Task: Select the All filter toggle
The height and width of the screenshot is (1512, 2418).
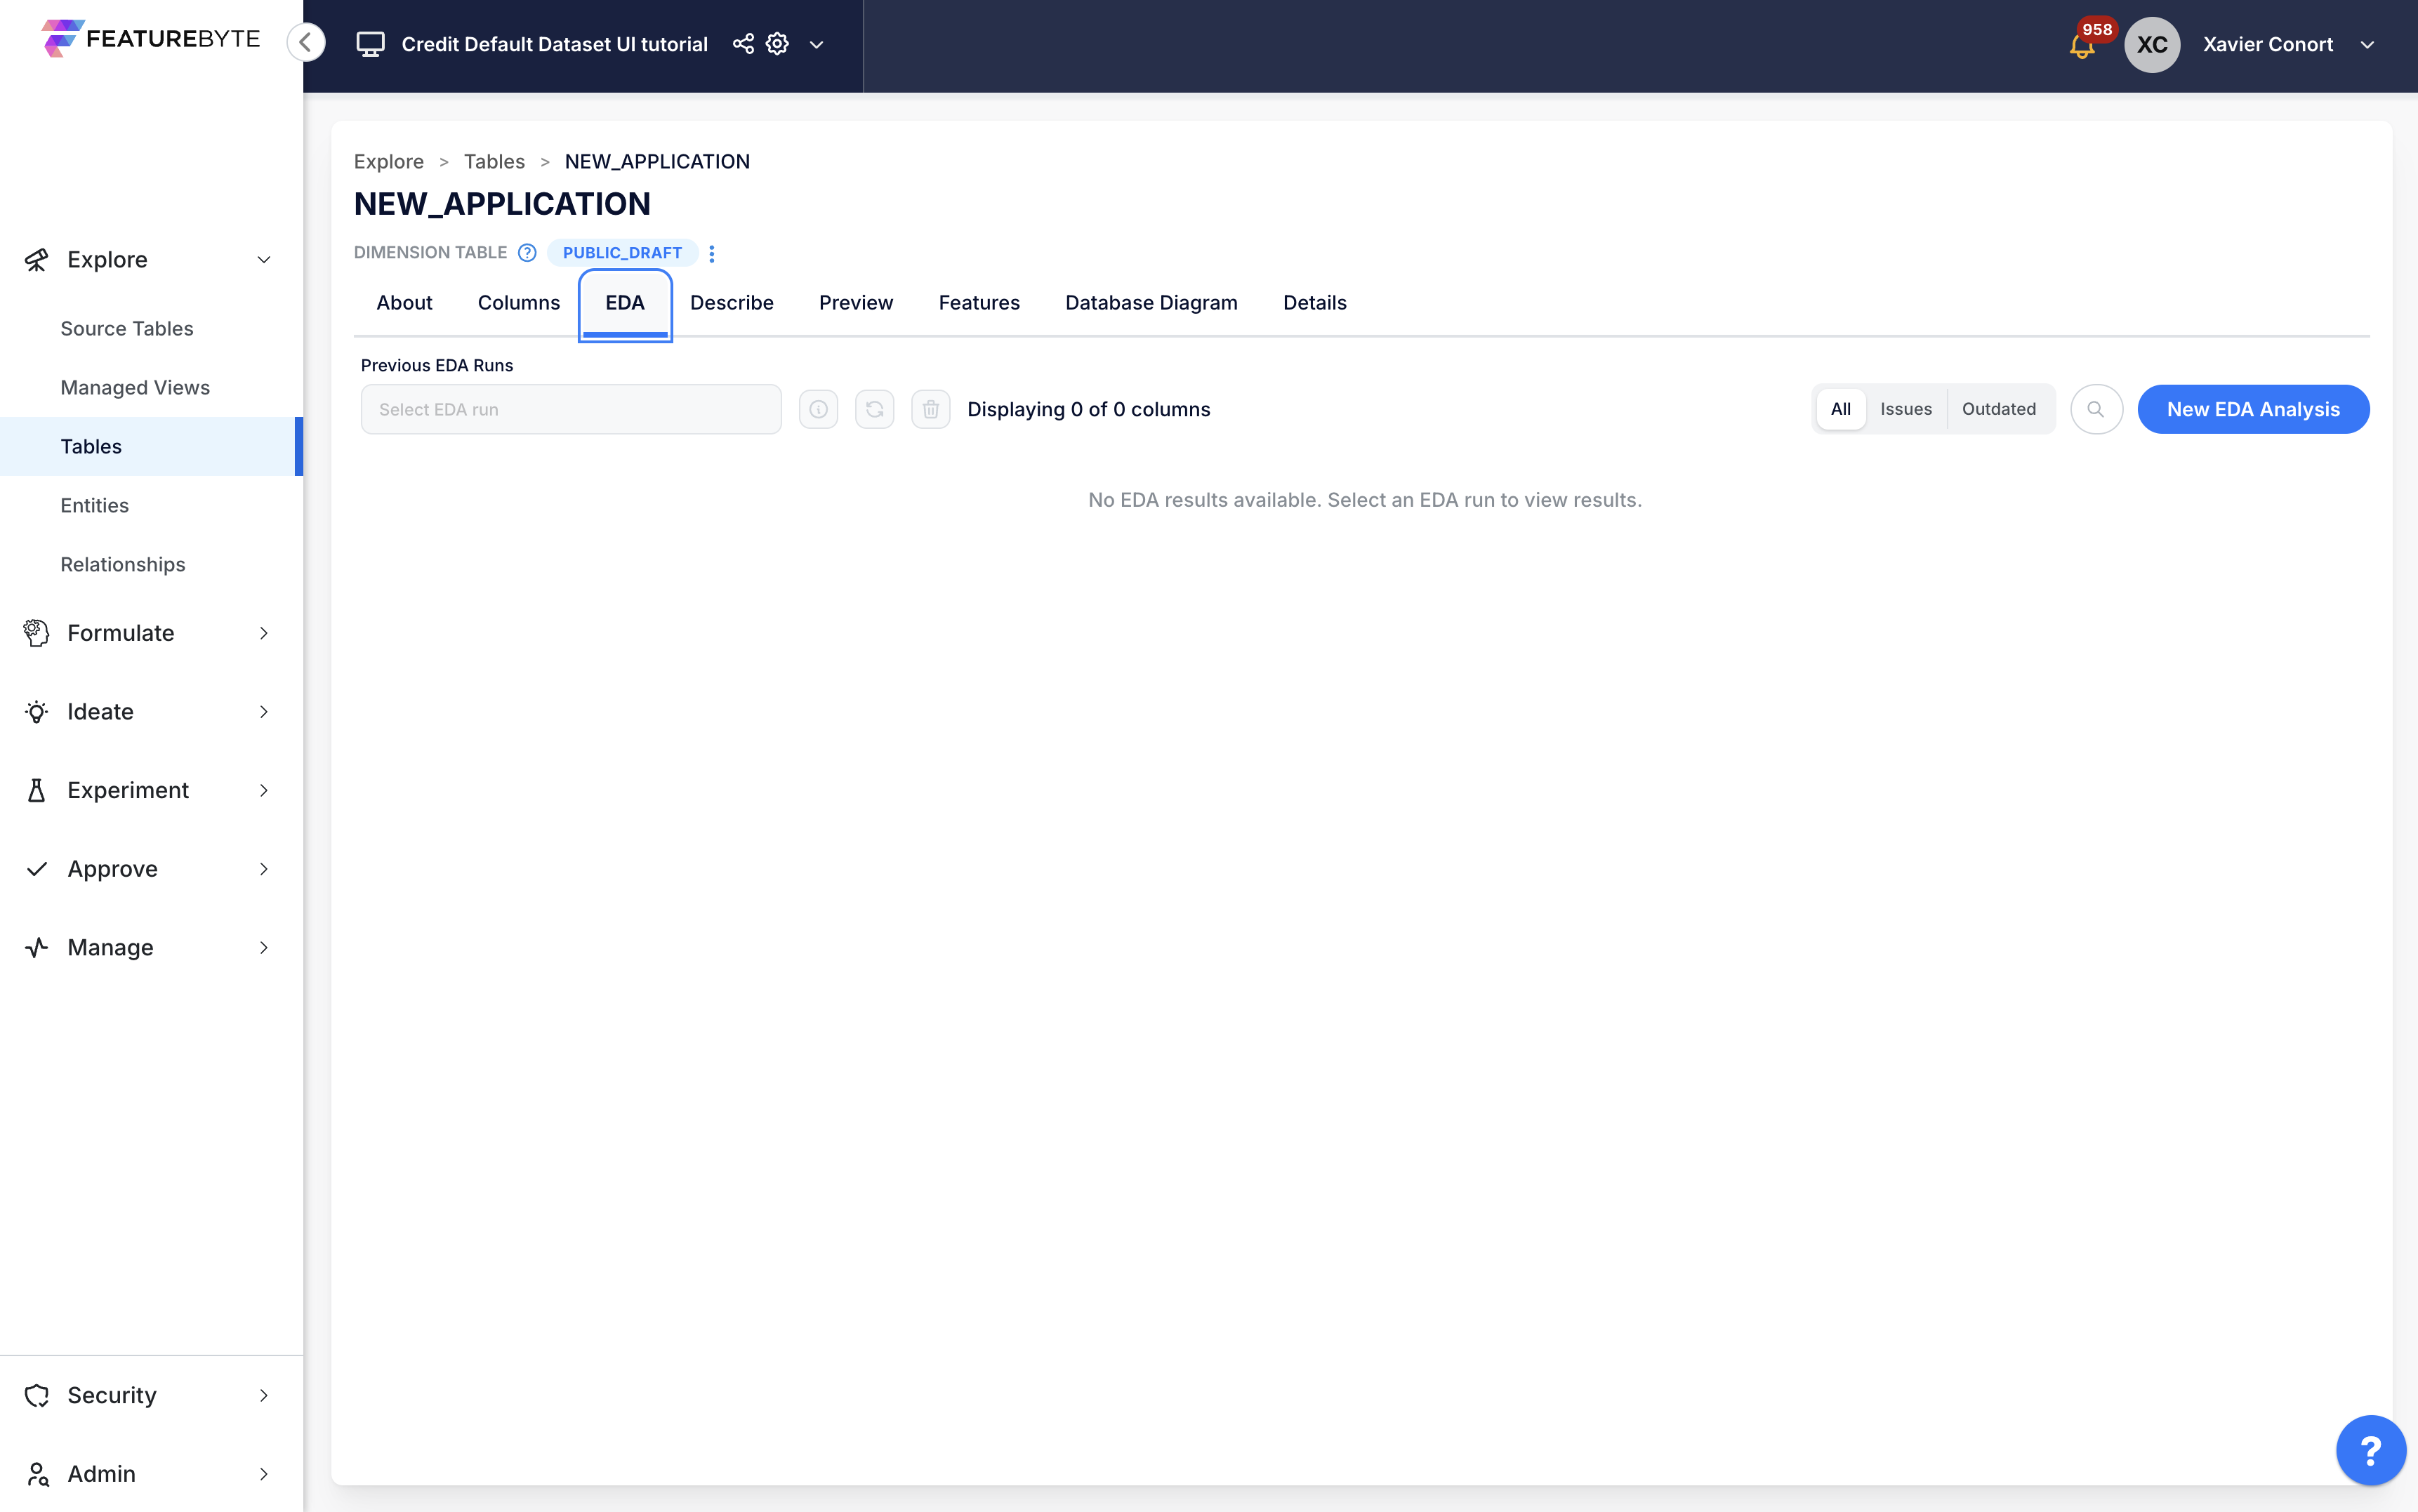Action: (x=1840, y=409)
